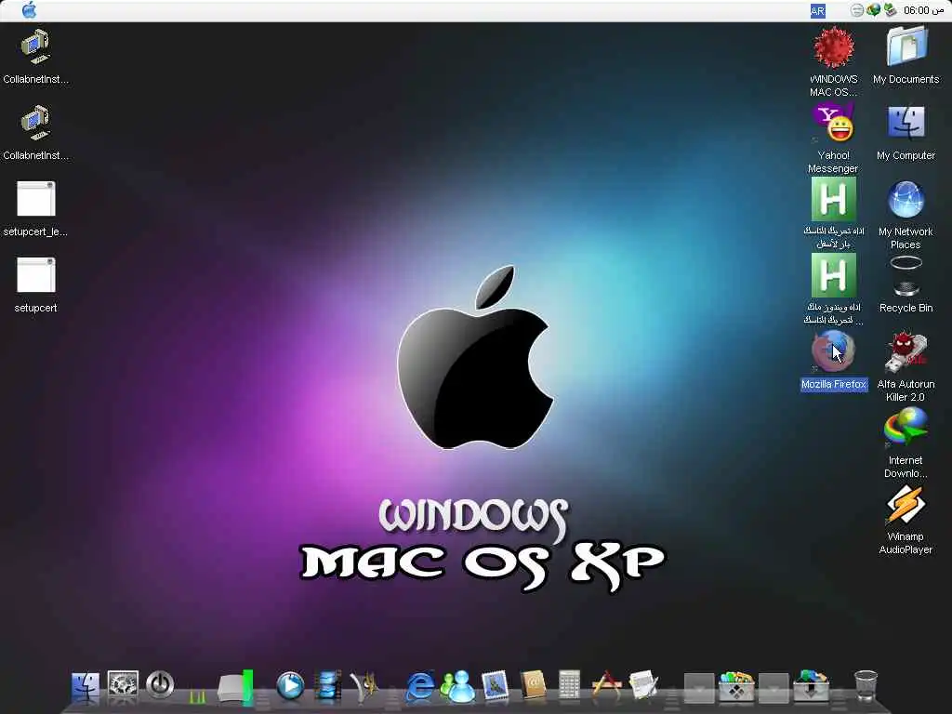Click the AR language indicator
Image resolution: width=952 pixels, height=714 pixels.
pos(817,11)
